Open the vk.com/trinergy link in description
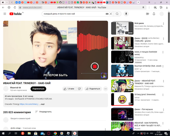Image resolution: width=170 pixels, height=136 pixels. click(x=29, y=104)
